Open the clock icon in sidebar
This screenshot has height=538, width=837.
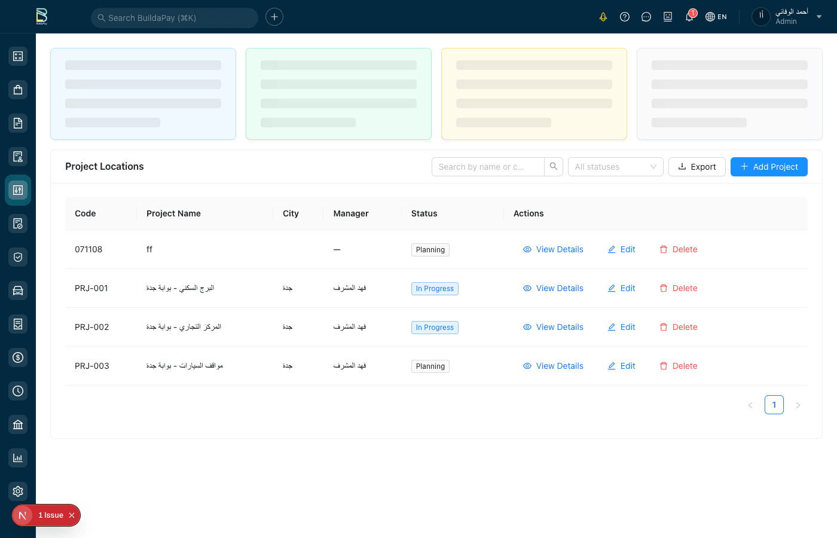click(18, 391)
